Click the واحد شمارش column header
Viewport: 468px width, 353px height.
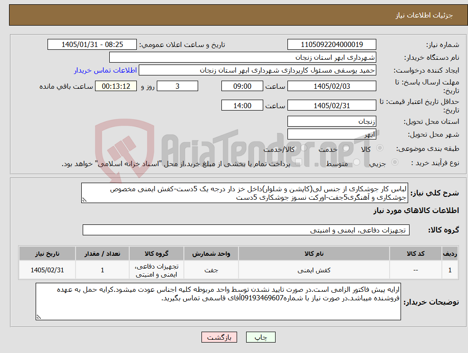click(211, 254)
